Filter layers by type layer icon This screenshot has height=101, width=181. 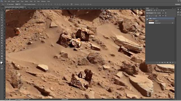159,10
